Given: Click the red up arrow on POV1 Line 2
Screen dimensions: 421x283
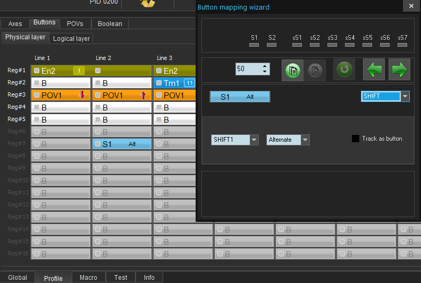Looking at the screenshot, I should pos(143,95).
